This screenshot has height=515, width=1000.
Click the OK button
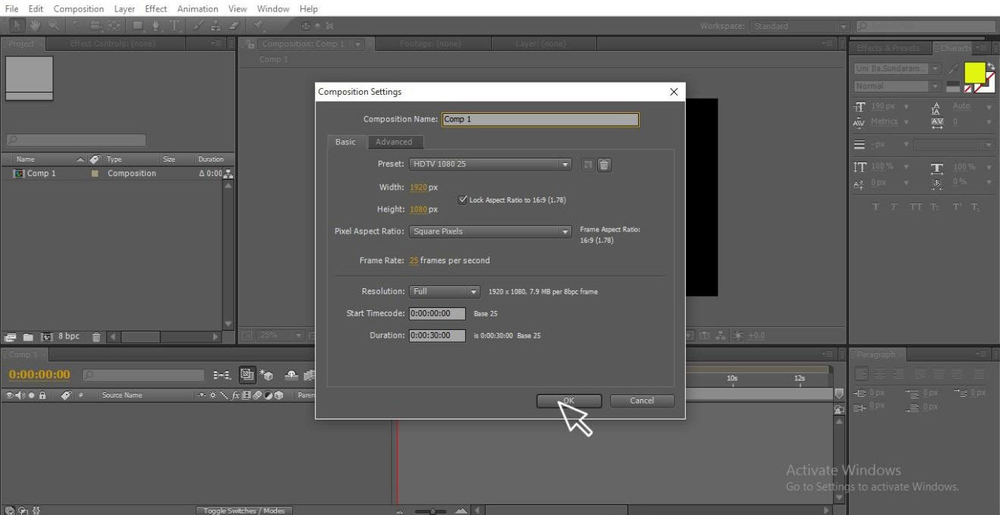point(568,400)
